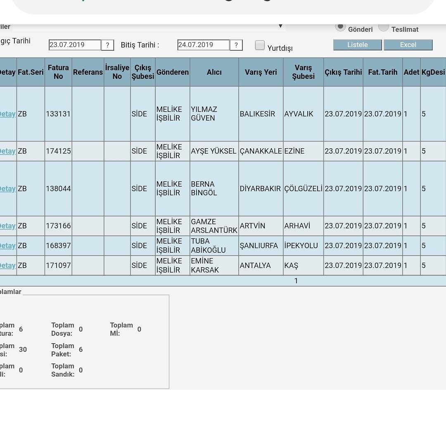Enable the Yurtdışı checkbox

[x=260, y=45]
